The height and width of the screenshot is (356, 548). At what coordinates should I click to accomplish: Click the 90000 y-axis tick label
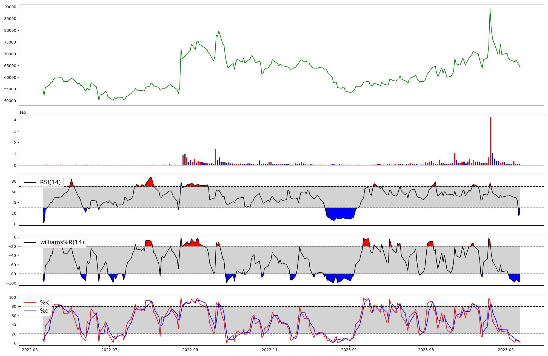(x=10, y=7)
